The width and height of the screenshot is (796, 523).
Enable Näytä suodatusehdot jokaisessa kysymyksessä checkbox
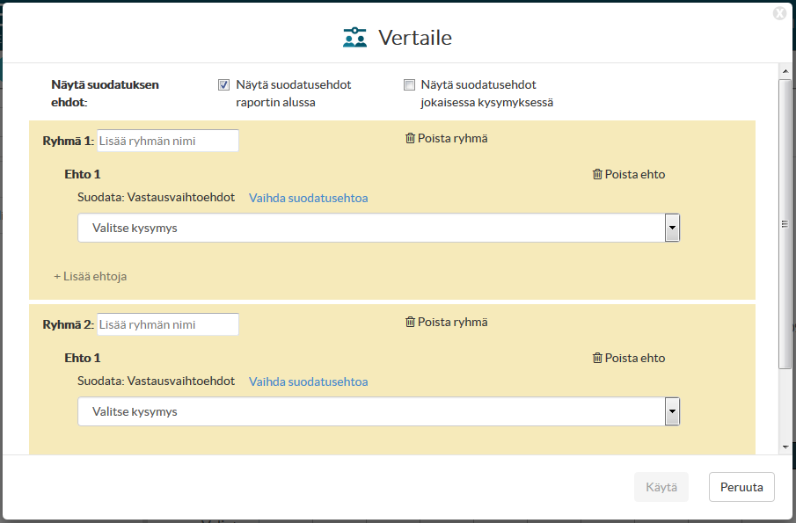[x=409, y=84]
